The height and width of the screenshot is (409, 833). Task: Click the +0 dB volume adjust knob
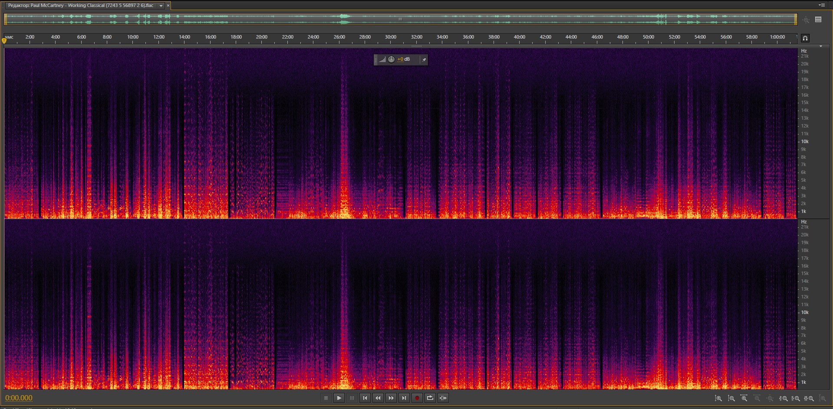click(391, 59)
